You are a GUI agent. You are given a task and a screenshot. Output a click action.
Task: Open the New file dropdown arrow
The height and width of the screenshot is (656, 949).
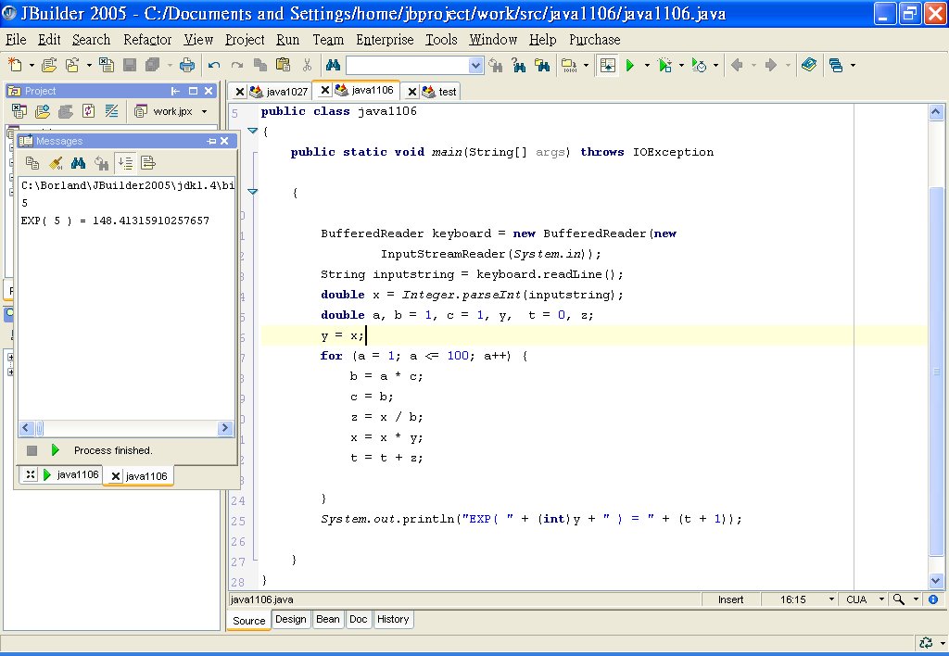click(x=32, y=65)
